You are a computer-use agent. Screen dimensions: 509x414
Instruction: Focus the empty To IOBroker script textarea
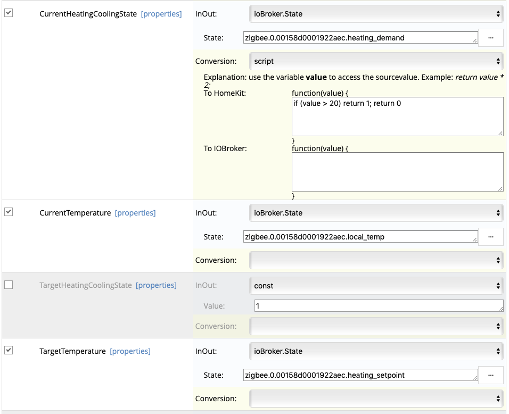coord(397,172)
